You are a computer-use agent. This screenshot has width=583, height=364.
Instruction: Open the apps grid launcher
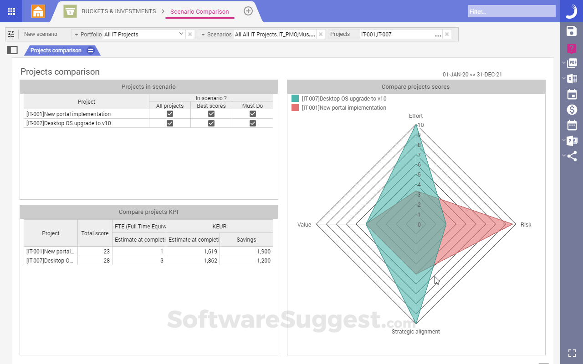click(x=11, y=11)
